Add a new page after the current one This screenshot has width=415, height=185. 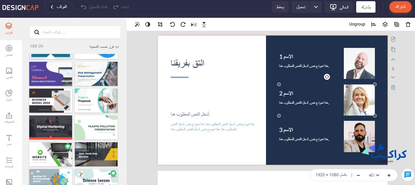393,39
